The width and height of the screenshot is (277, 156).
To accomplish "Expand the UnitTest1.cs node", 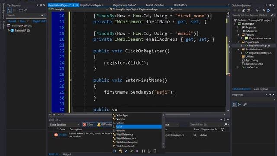I will (238, 68).
